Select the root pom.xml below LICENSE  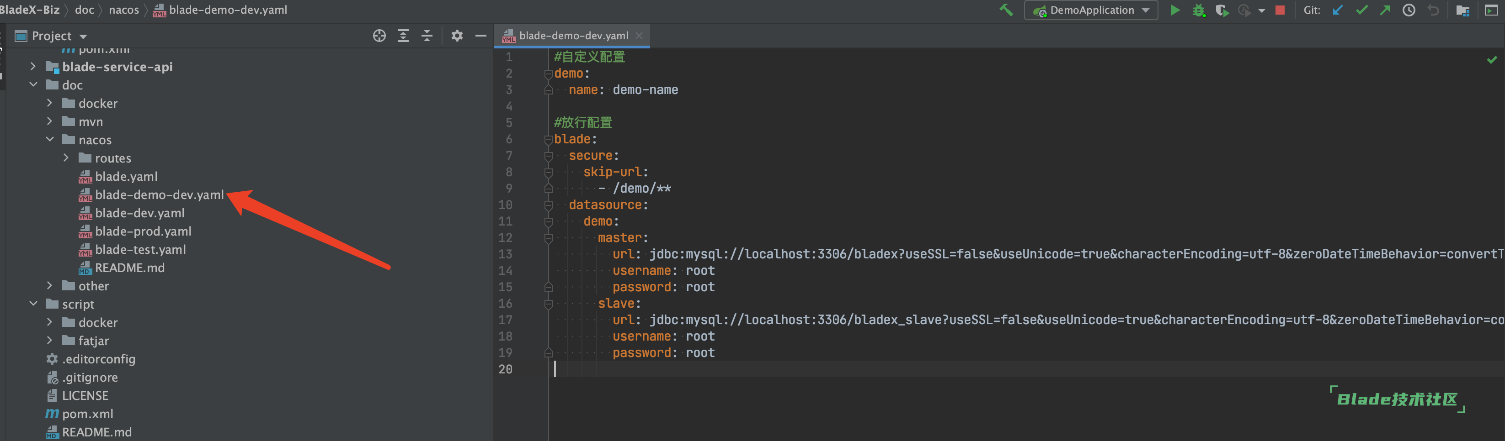click(80, 414)
